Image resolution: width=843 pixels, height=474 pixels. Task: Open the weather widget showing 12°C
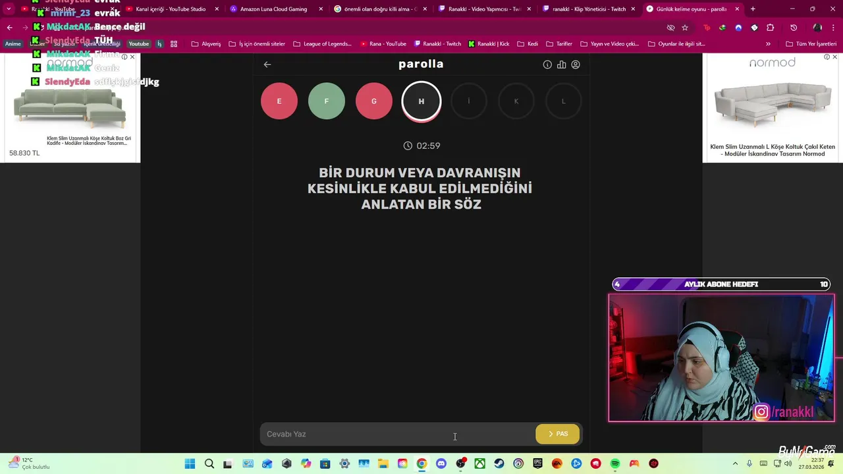(x=29, y=463)
